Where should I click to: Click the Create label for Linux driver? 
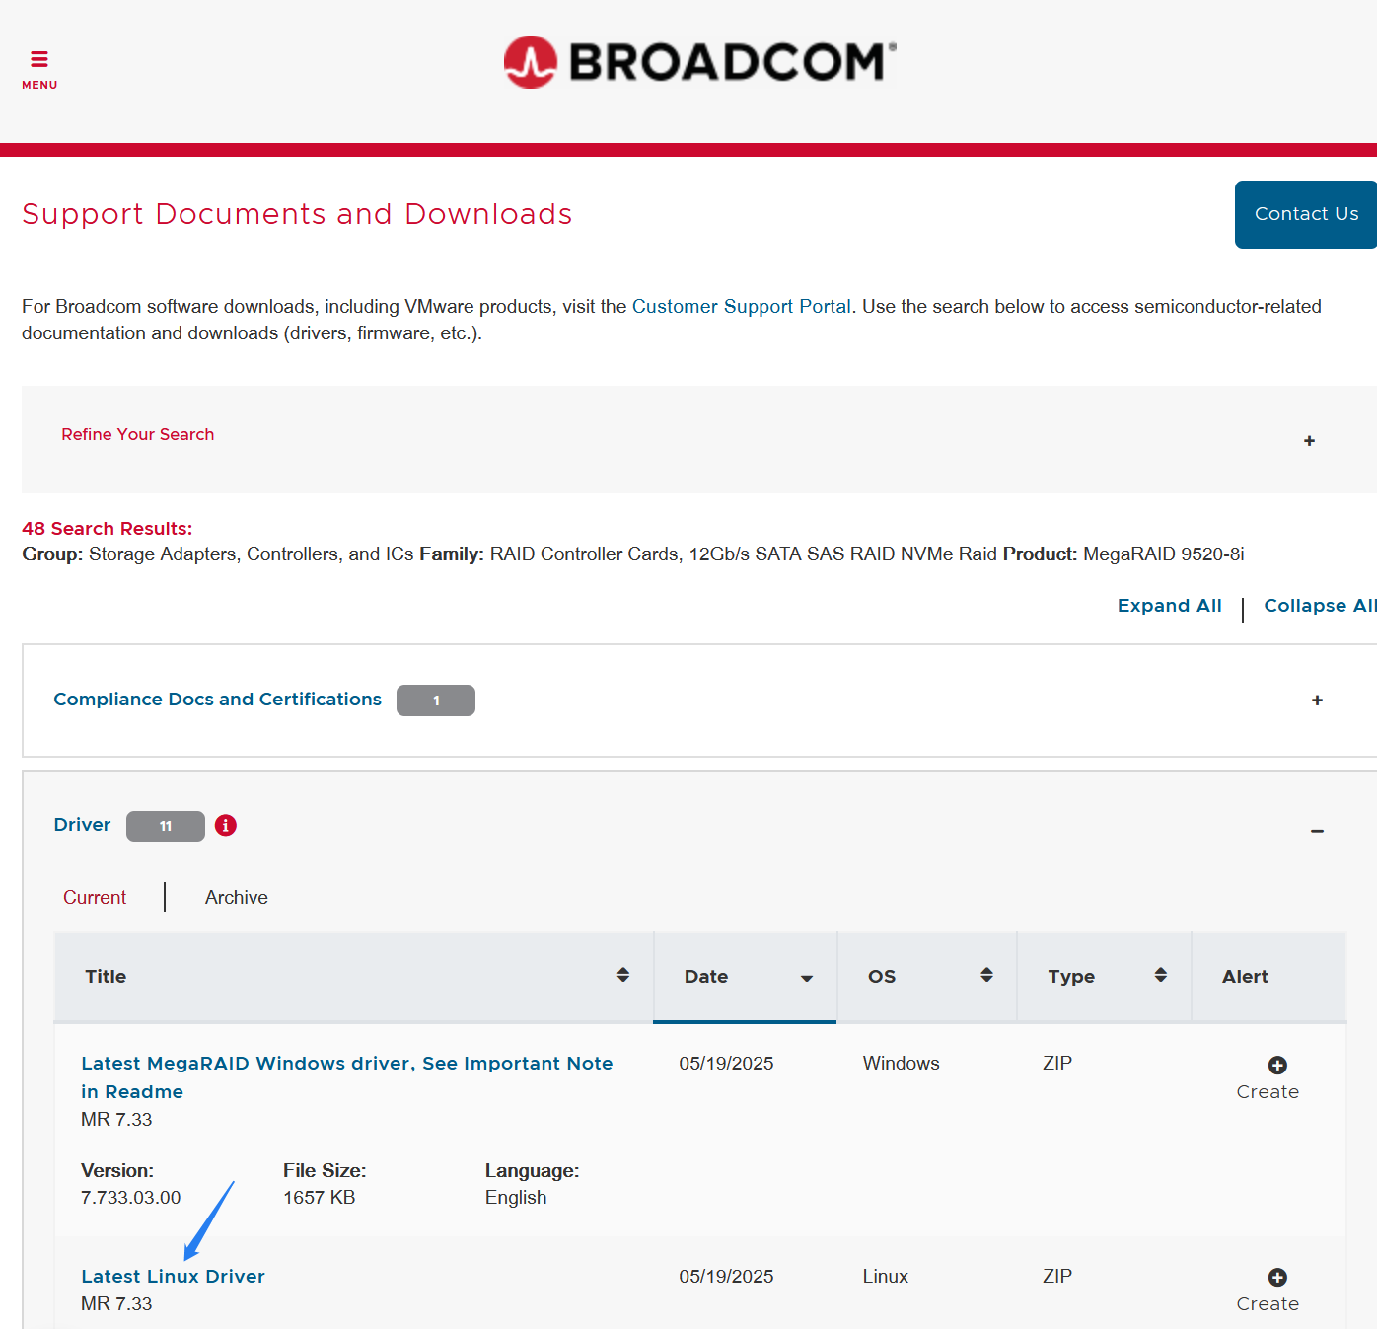pos(1268,1304)
